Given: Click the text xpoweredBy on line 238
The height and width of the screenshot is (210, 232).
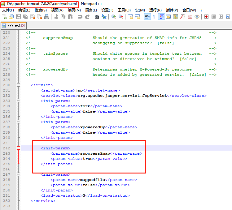Looking at the screenshot, I should coord(93,127).
